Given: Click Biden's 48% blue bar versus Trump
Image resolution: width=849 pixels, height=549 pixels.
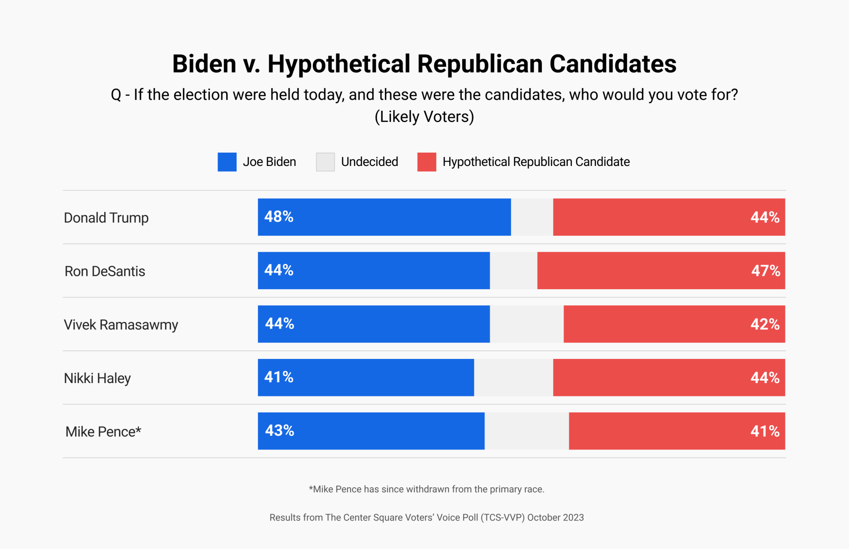Looking at the screenshot, I should [384, 217].
